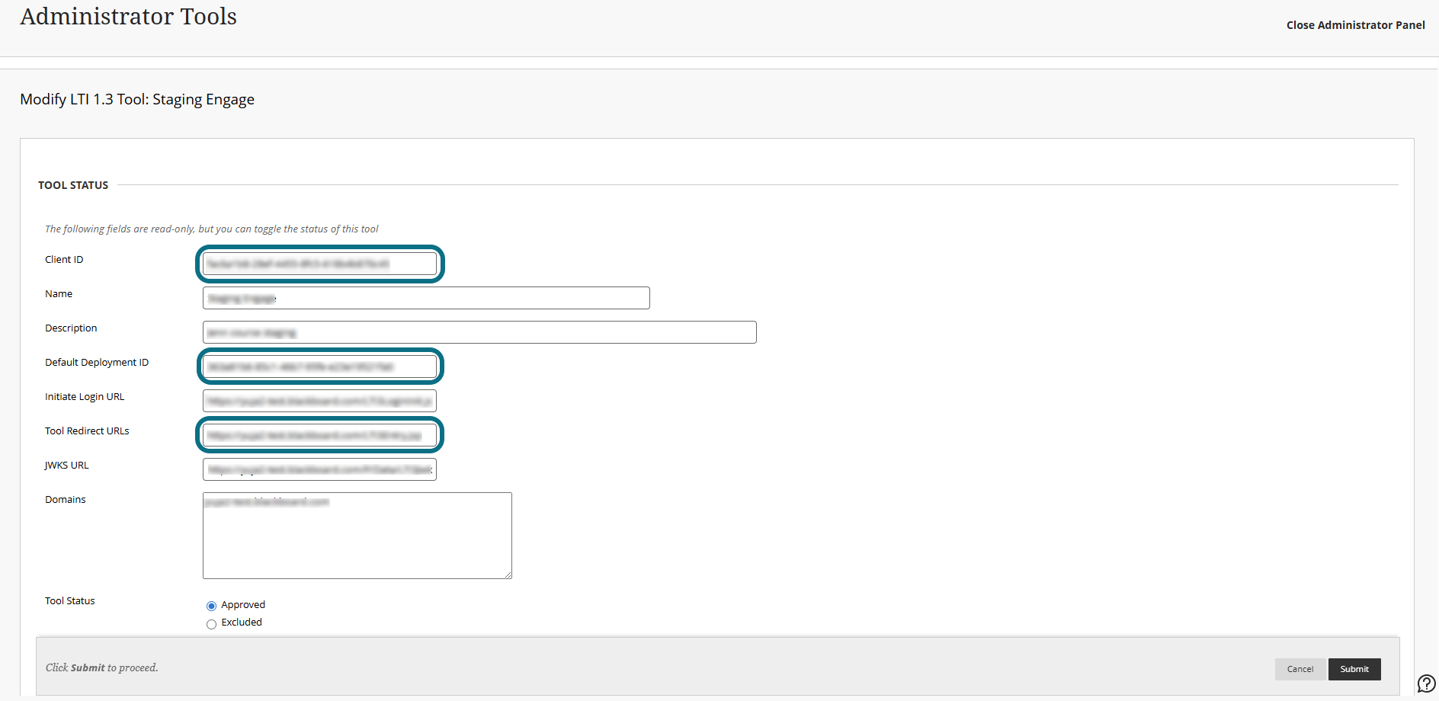
Task: Click the Approved radio label text
Action: 243,605
